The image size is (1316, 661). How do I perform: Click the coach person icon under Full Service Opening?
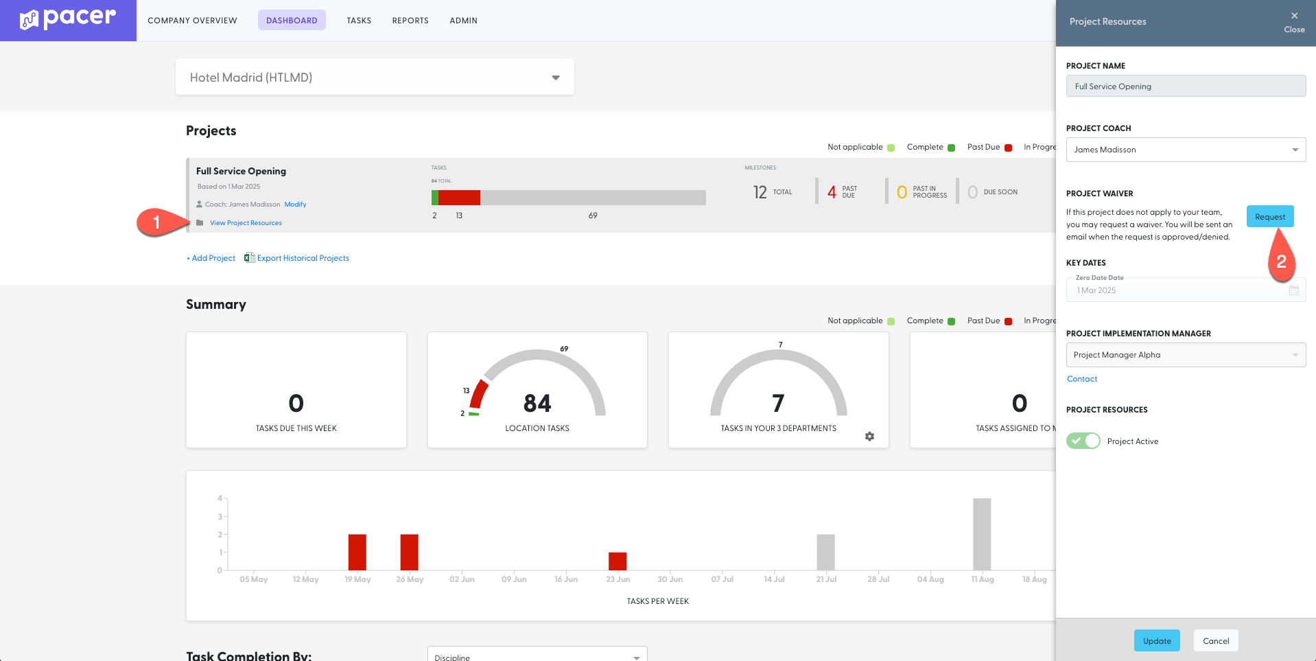click(x=200, y=205)
